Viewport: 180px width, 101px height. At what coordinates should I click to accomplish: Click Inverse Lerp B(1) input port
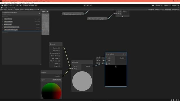coord(106,61)
